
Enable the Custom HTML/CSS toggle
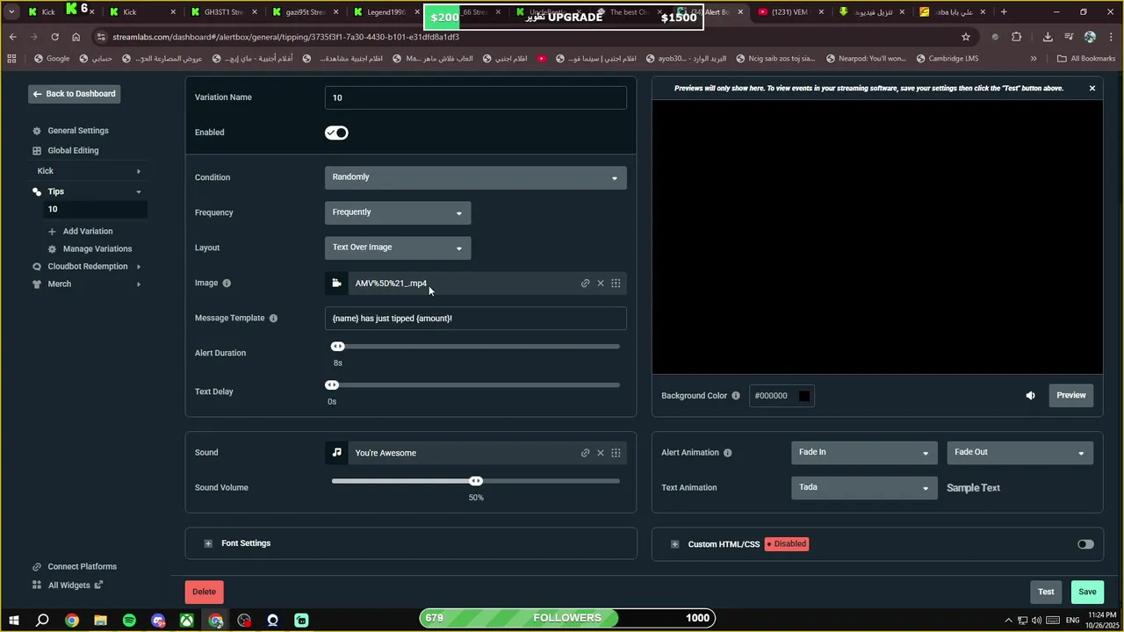pyautogui.click(x=1085, y=544)
